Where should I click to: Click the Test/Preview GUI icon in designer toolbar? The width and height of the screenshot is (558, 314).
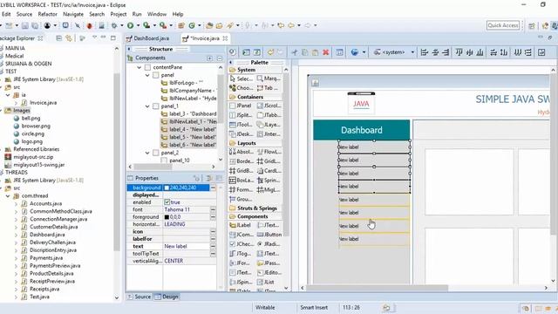tap(339, 52)
